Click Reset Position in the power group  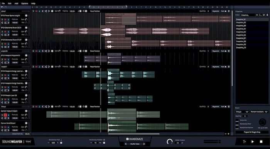coord(95,11)
